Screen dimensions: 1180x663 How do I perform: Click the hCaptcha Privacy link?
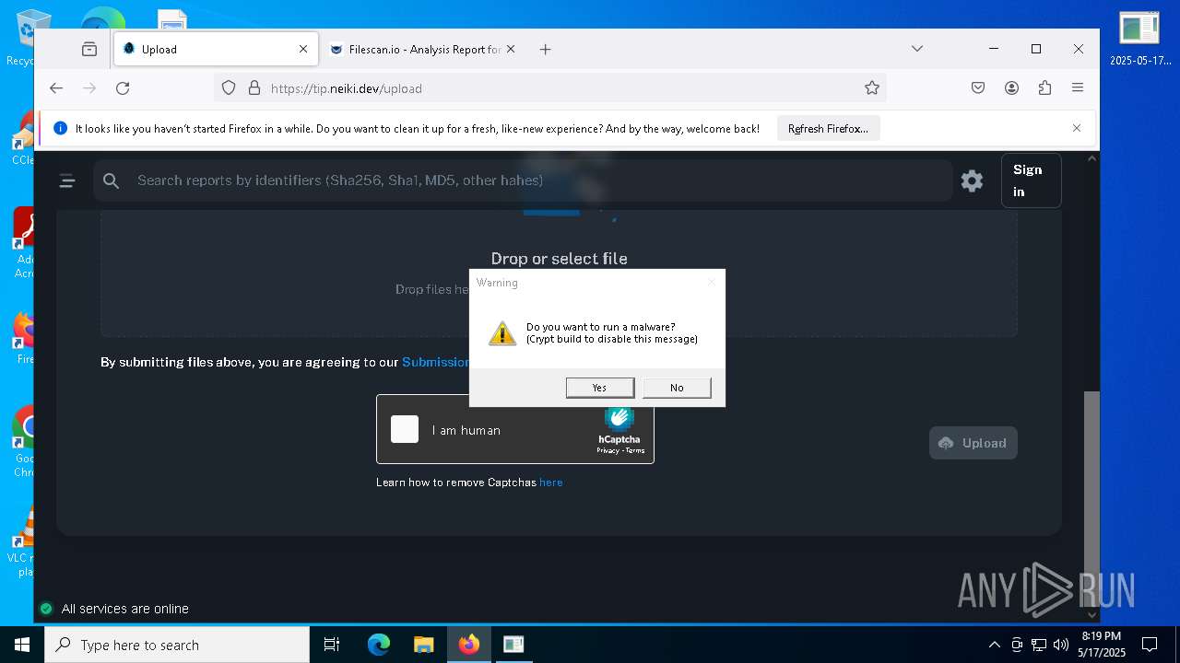[608, 450]
